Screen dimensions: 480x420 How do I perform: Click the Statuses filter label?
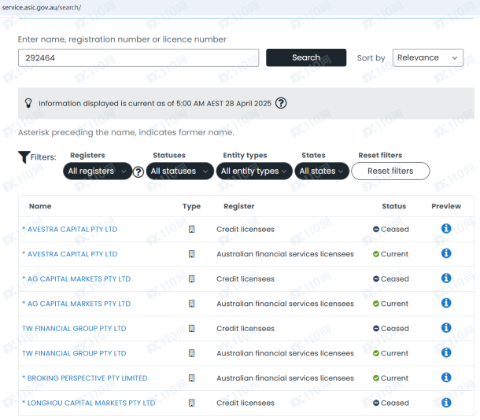coord(169,155)
